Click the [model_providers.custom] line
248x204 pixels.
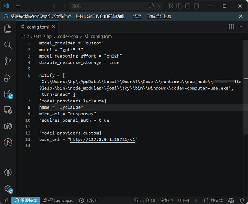click(x=70, y=133)
